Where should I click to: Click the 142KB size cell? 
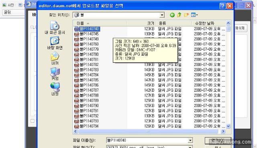click(149, 90)
